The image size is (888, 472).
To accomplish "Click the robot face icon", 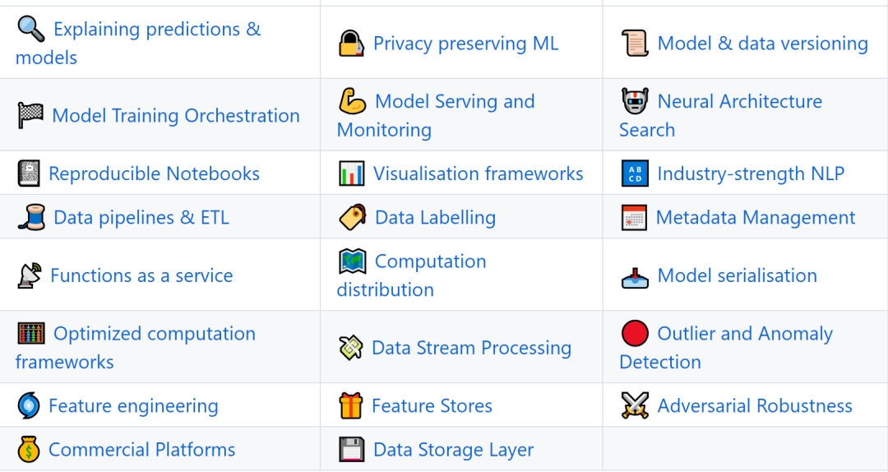I will pos(635,101).
